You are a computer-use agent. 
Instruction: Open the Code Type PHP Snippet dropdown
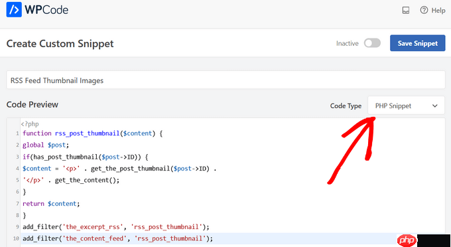click(x=406, y=106)
